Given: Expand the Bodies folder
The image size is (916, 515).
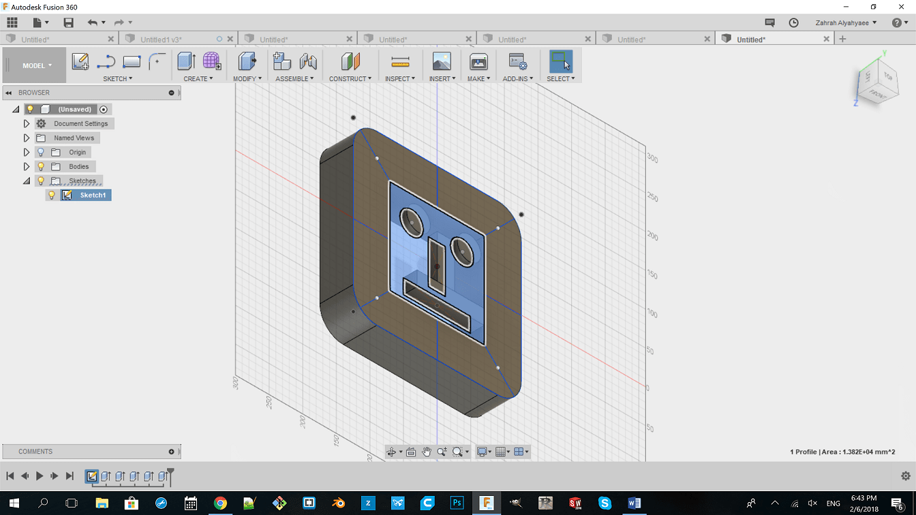Looking at the screenshot, I should pyautogui.click(x=27, y=166).
